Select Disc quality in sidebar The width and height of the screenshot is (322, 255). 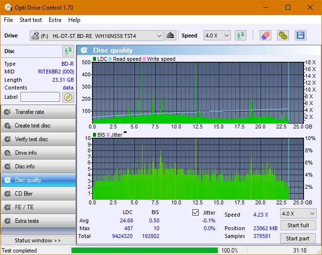(x=38, y=180)
